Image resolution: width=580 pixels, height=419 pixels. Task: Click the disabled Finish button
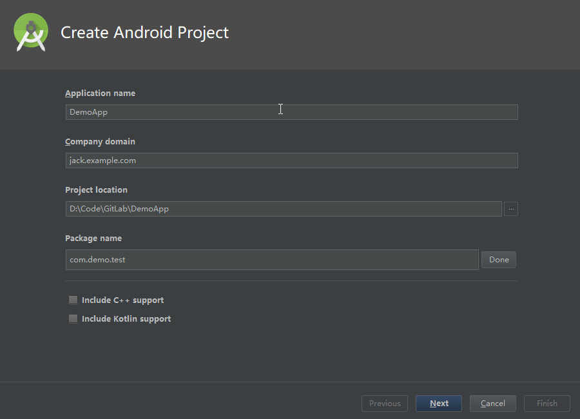[546, 404]
